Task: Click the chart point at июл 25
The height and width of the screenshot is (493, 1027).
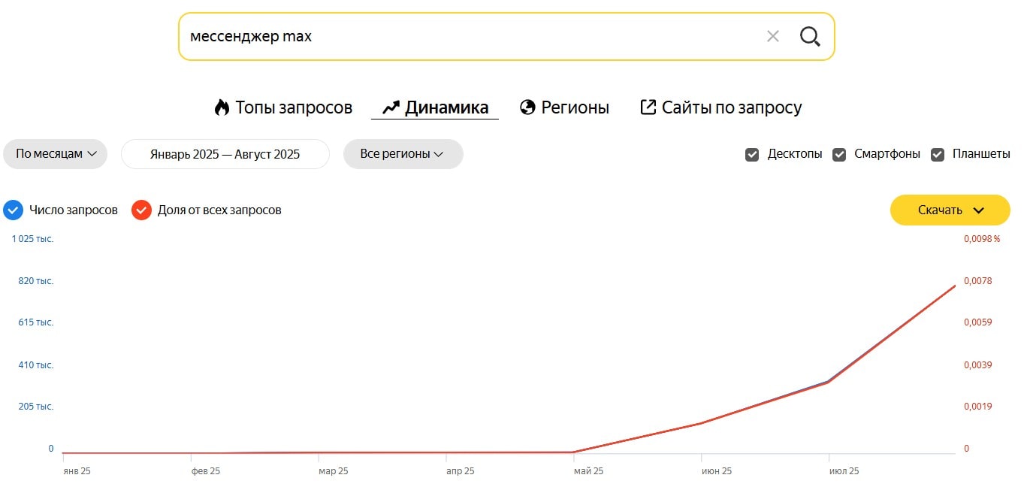Action: [829, 382]
